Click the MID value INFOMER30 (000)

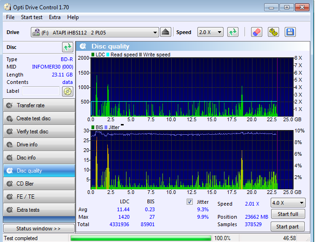click(x=52, y=67)
